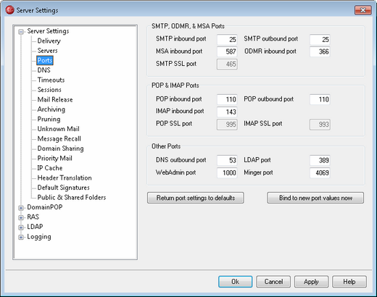Image resolution: width=377 pixels, height=297 pixels.
Task: Click Bind to new port values now
Action: (x=315, y=198)
